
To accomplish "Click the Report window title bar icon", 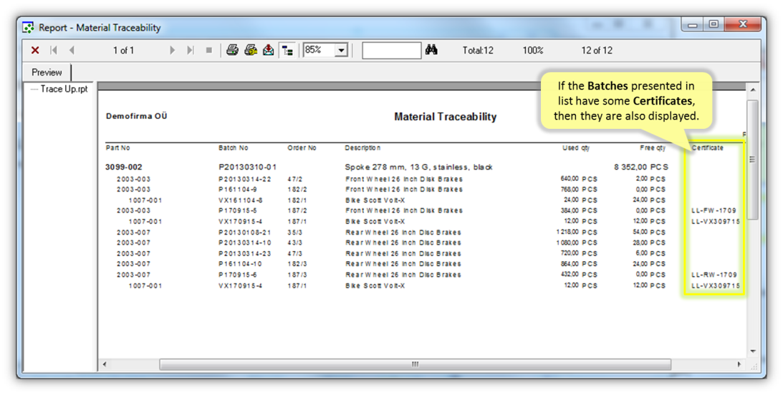I will point(29,27).
